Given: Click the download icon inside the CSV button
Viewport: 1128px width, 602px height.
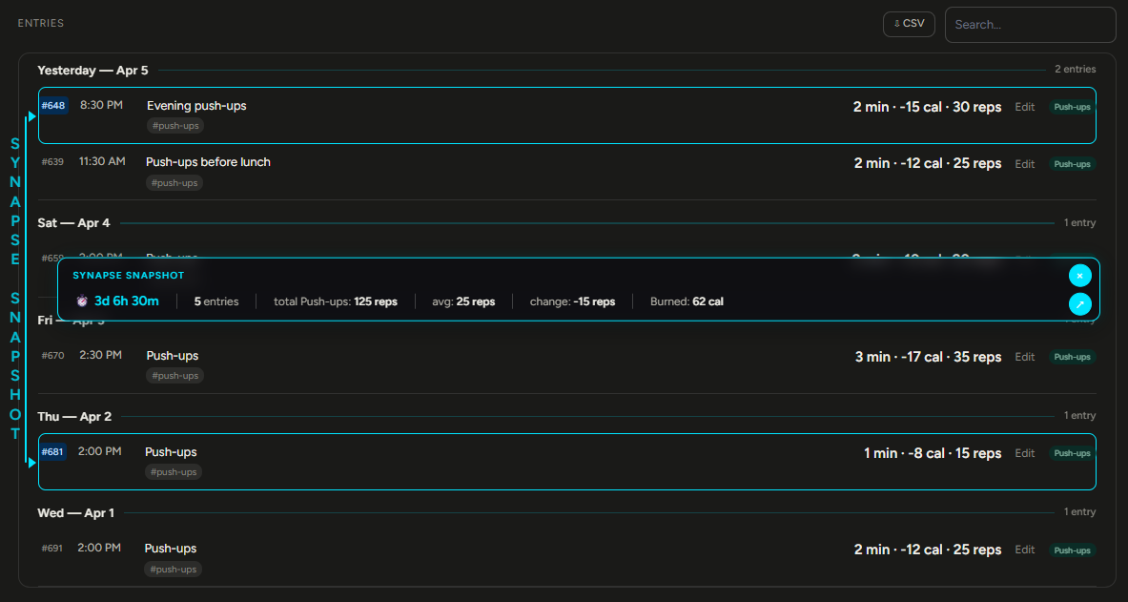Looking at the screenshot, I should click(896, 24).
